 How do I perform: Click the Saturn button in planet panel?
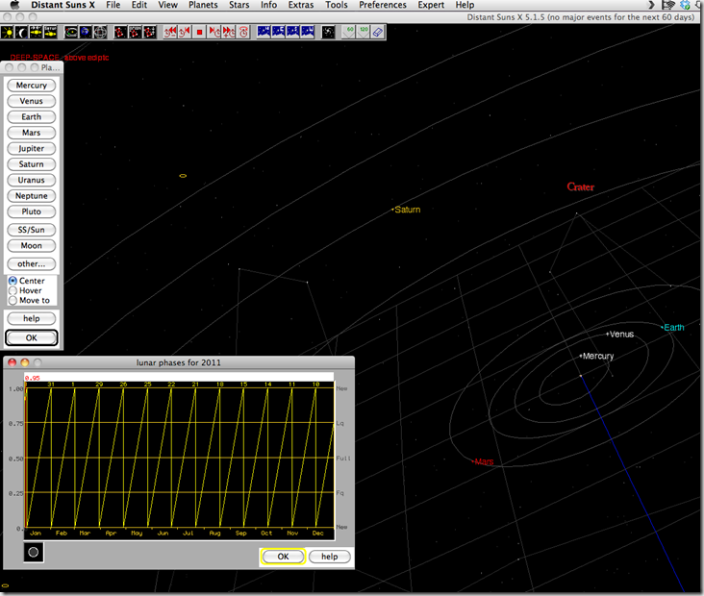31,164
